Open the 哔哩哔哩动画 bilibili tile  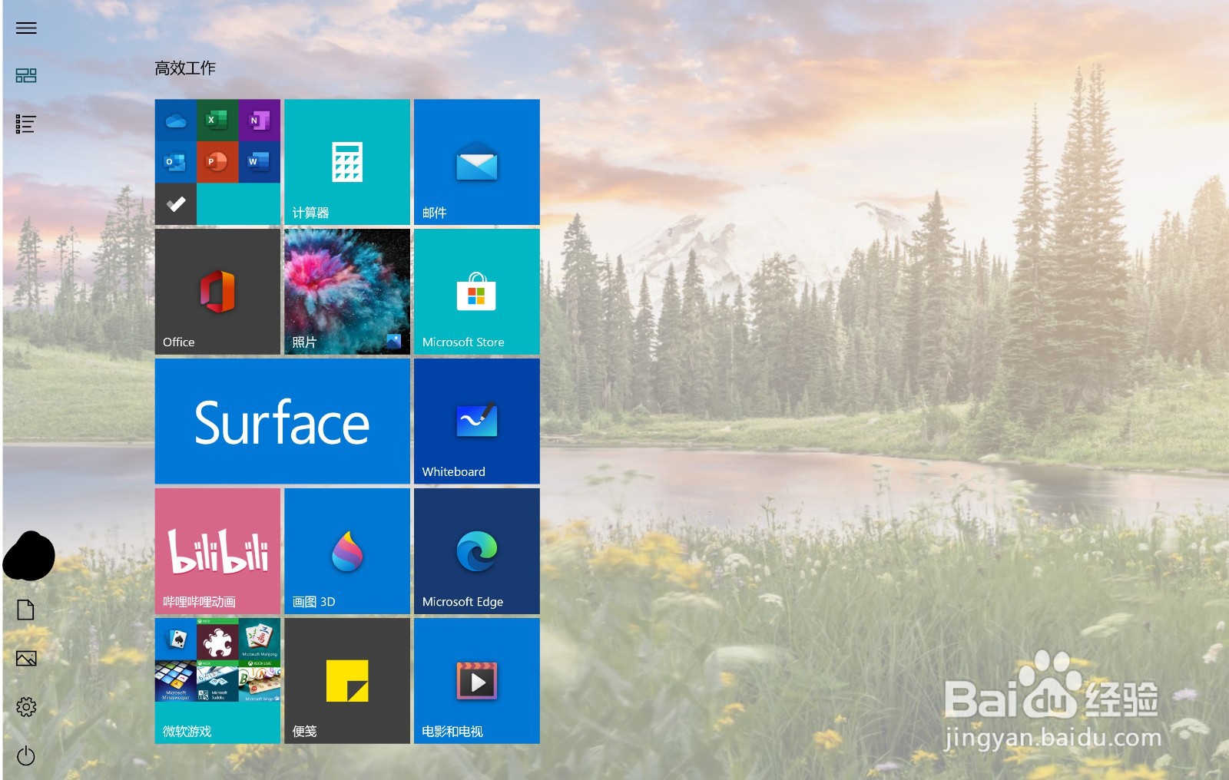click(217, 551)
